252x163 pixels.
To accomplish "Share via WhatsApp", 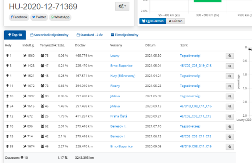I will pos(60,17).
